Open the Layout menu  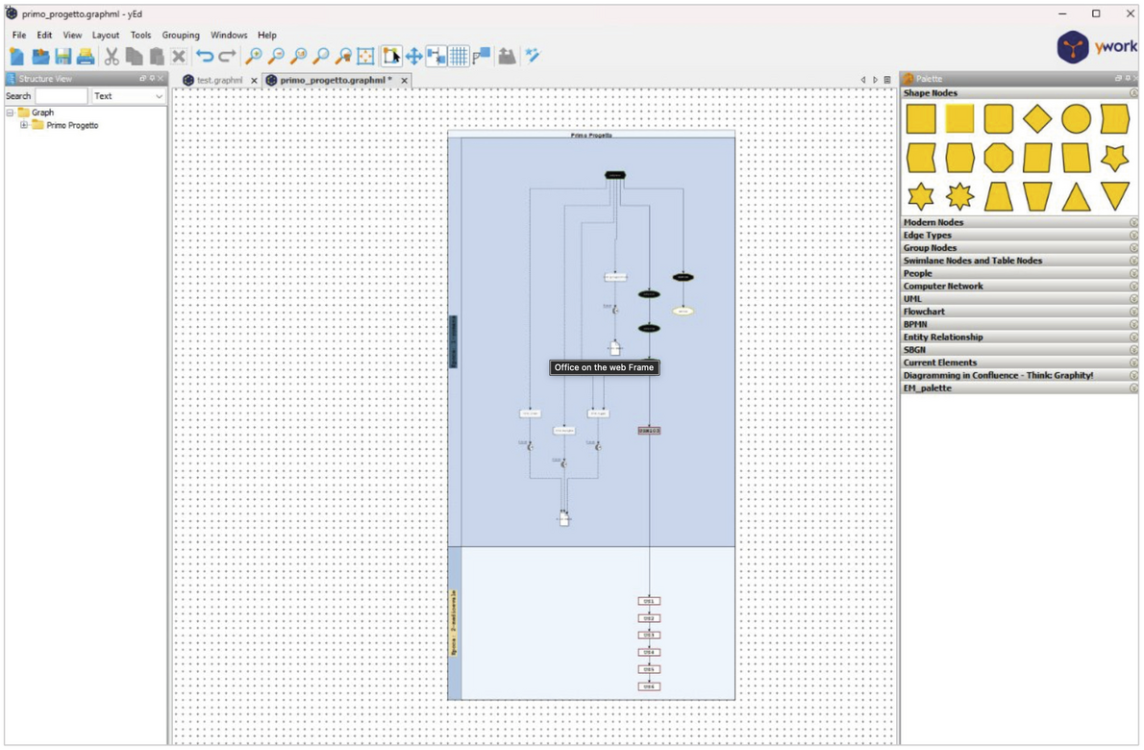(x=106, y=35)
